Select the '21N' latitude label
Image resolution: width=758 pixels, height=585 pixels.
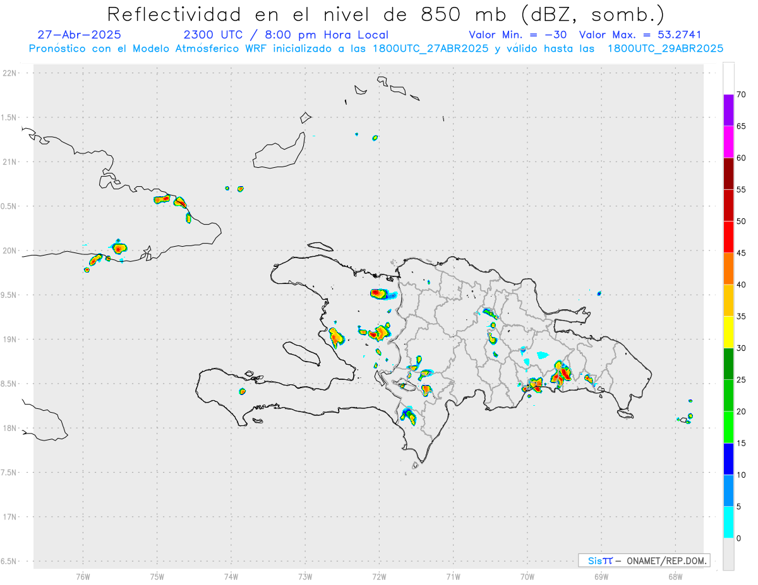click(11, 162)
